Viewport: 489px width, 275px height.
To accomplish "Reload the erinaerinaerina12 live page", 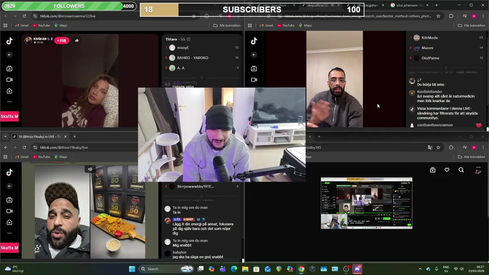I will (x=24, y=16).
